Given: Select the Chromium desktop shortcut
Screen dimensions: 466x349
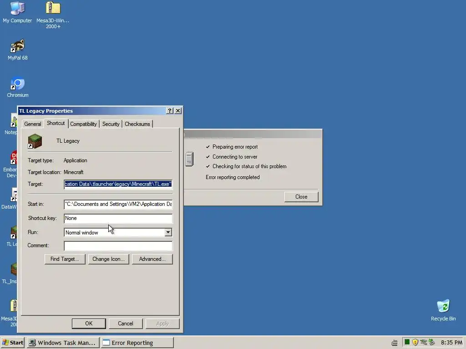Looking at the screenshot, I should (x=18, y=87).
